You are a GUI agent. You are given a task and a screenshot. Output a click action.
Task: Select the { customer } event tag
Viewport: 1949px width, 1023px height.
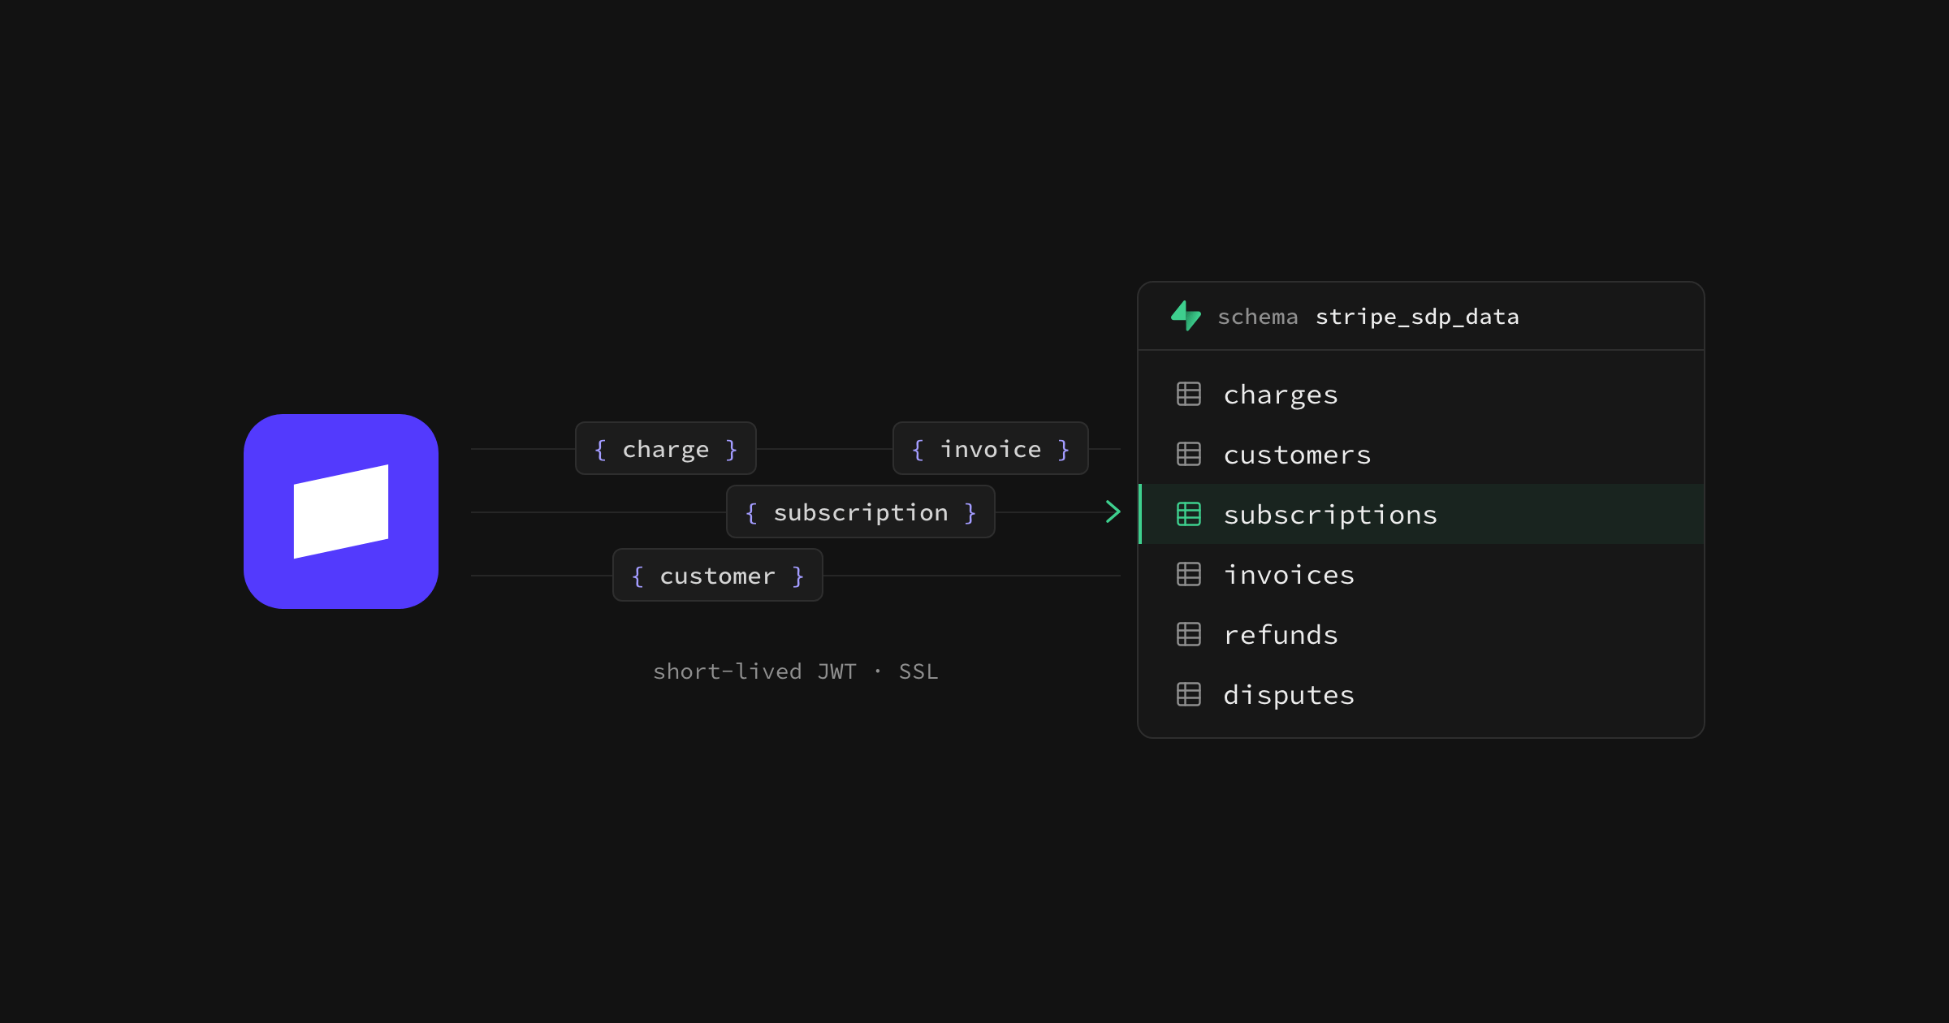(718, 575)
